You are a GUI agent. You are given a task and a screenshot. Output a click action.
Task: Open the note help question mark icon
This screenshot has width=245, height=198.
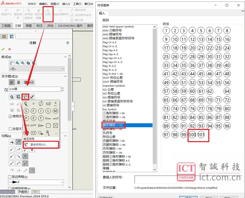coord(67,43)
